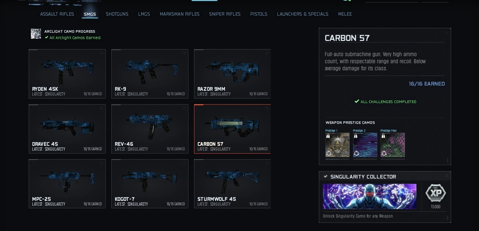Viewport: 479px width, 231px height.
Task: Pick the Kogot-7 weapon card
Action: tap(150, 184)
